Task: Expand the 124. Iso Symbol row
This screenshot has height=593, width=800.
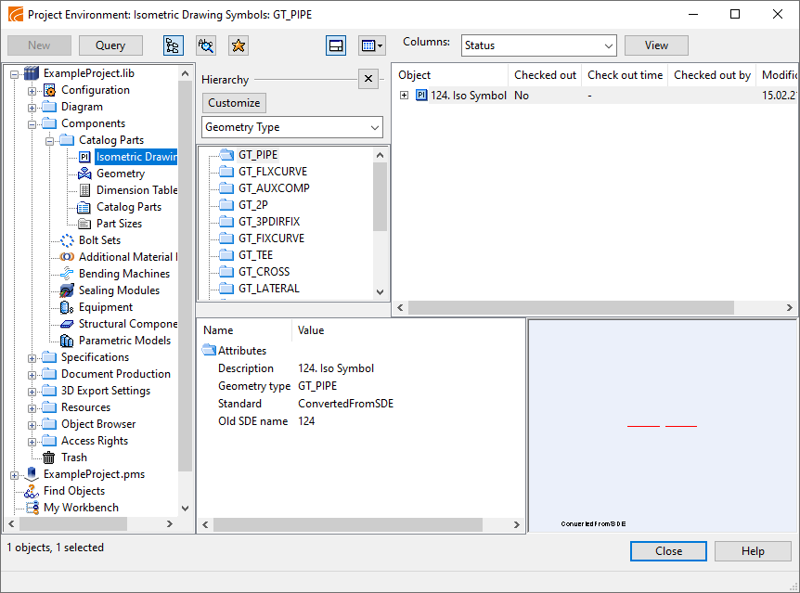Action: 405,96
